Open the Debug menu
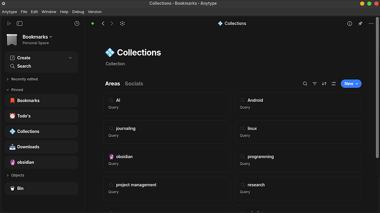The height and width of the screenshot is (213, 380). point(78,12)
